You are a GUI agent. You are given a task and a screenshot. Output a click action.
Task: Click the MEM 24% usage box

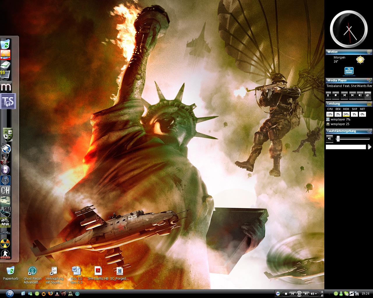pos(346,114)
